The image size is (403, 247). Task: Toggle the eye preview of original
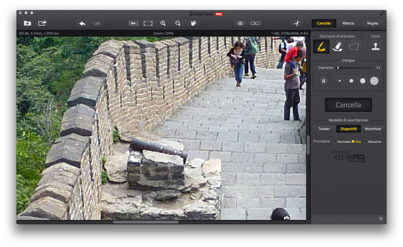[241, 23]
